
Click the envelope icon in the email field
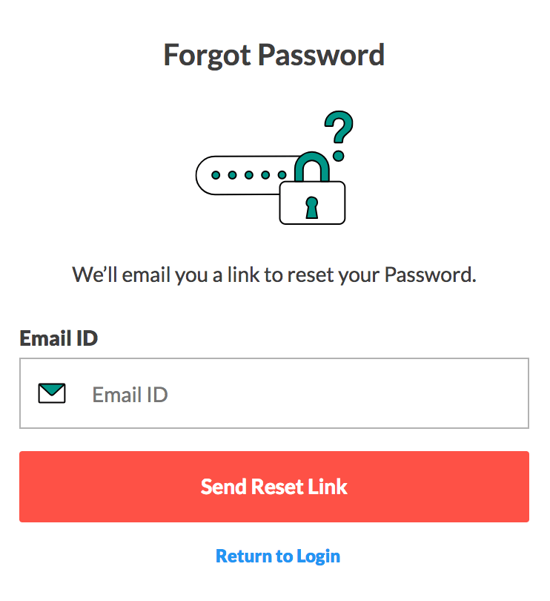[52, 393]
